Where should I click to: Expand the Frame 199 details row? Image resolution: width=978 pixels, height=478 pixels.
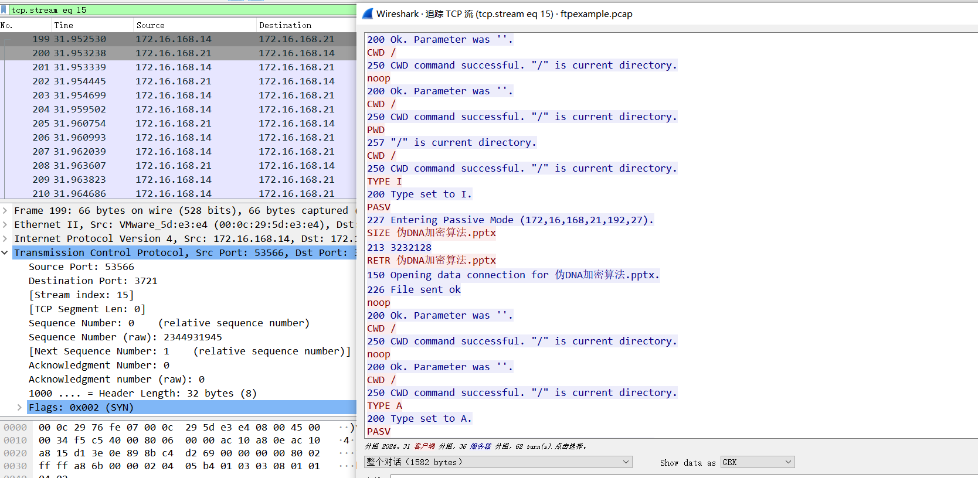pyautogui.click(x=5, y=210)
